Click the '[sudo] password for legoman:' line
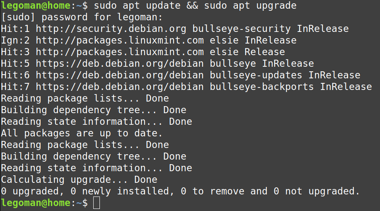Image resolution: width=380 pixels, height=211 pixels. (x=82, y=17)
